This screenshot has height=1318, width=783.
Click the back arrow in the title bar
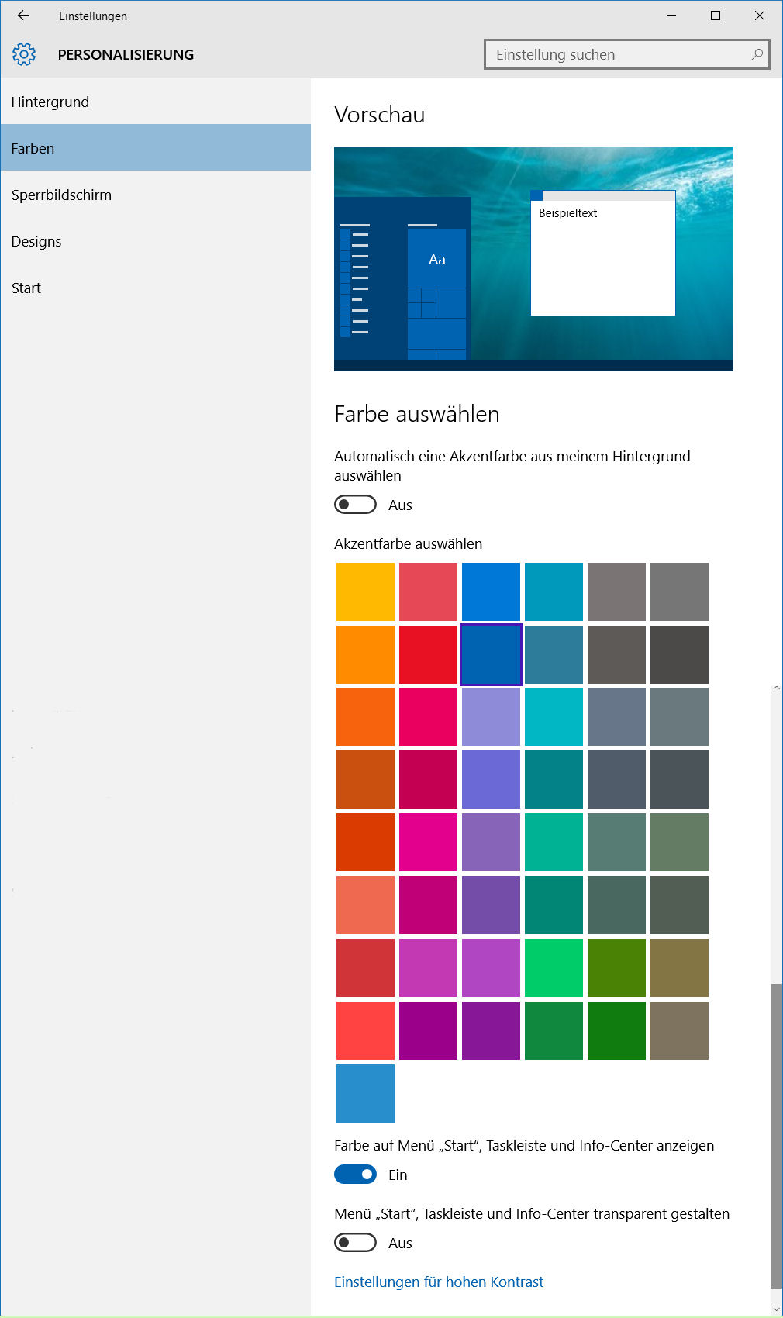[23, 16]
